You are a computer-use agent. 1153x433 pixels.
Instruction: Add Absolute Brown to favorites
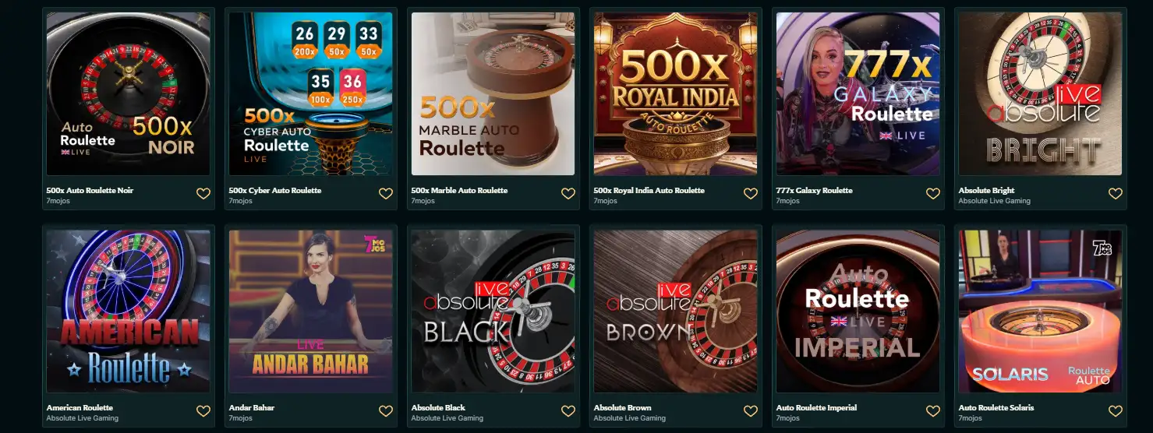751,411
